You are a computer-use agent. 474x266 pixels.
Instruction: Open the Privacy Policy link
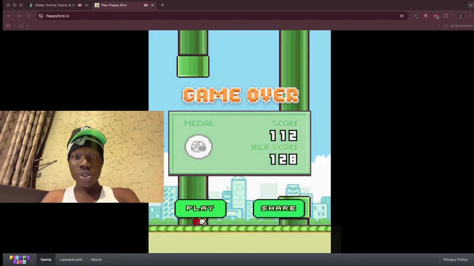[455, 259]
